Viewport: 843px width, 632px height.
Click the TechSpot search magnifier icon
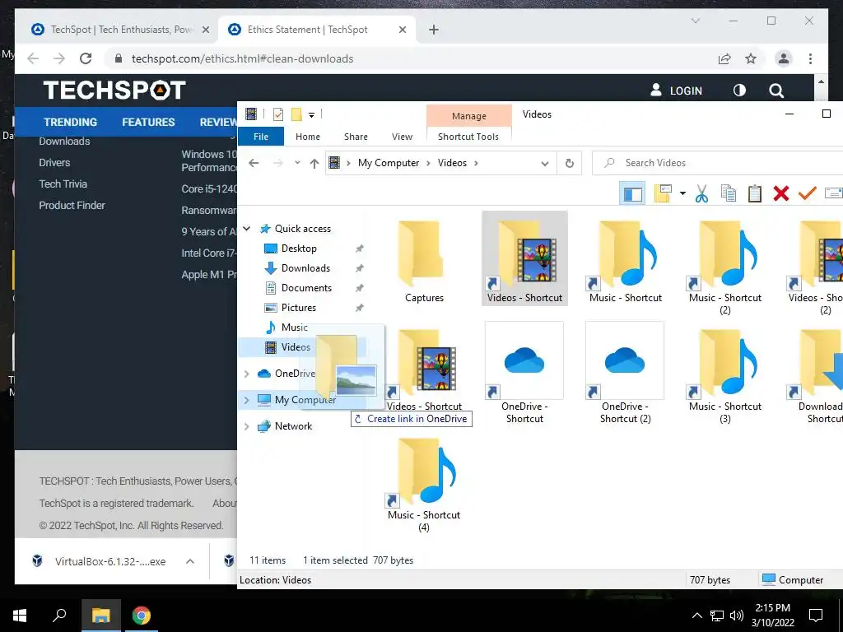point(776,91)
